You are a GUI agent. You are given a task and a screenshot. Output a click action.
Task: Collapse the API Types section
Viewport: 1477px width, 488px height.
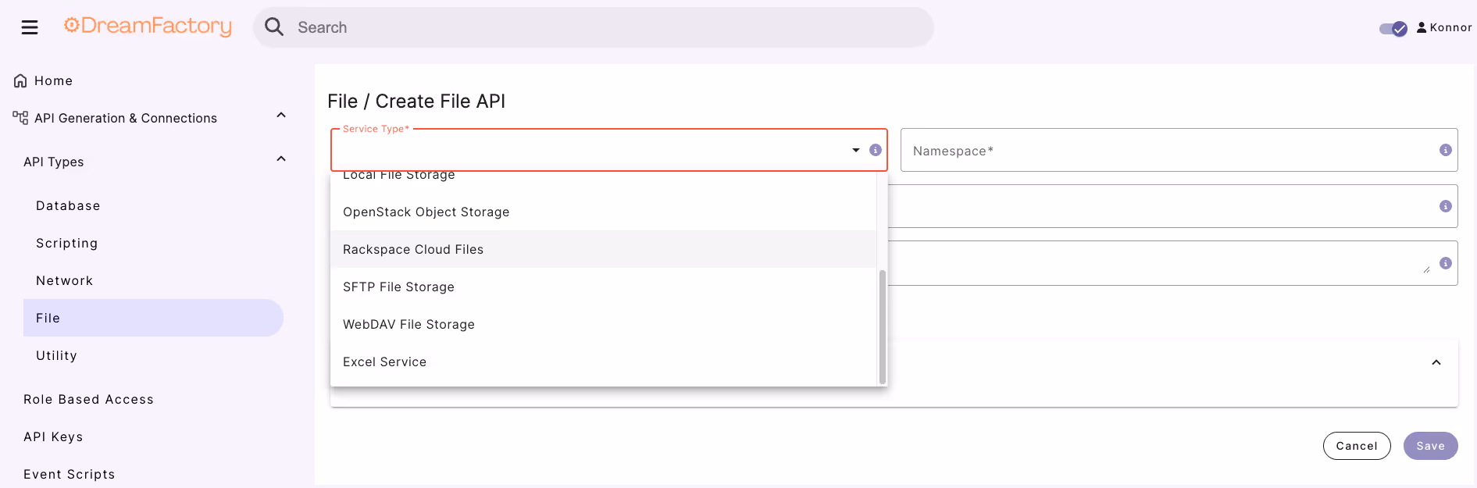(x=281, y=159)
